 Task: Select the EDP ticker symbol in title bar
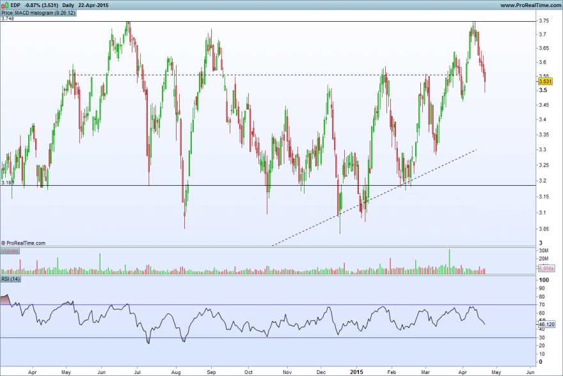tap(15, 5)
